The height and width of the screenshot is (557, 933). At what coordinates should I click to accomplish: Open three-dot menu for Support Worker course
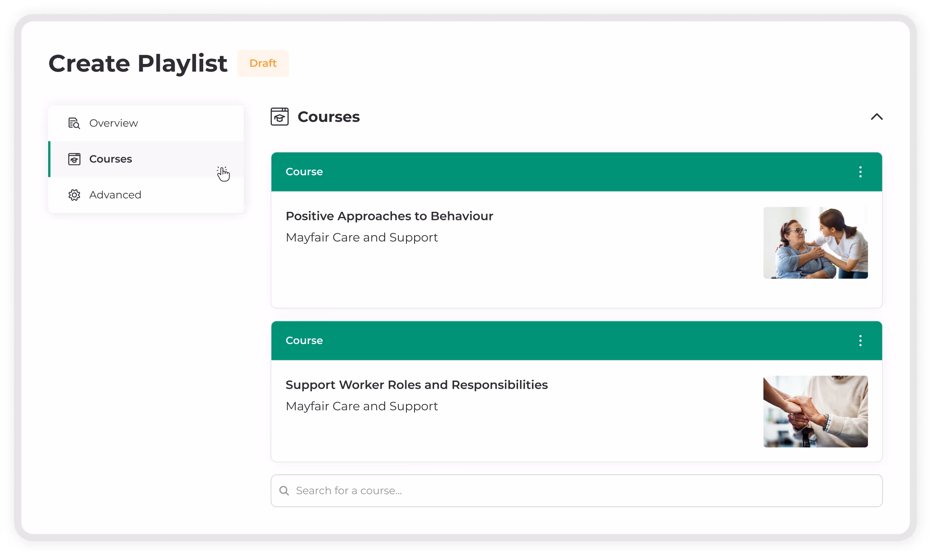point(860,341)
